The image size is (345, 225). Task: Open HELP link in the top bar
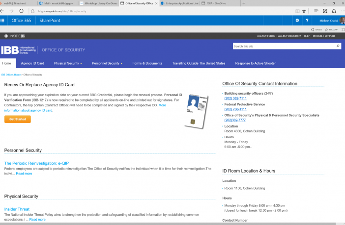[307, 36]
